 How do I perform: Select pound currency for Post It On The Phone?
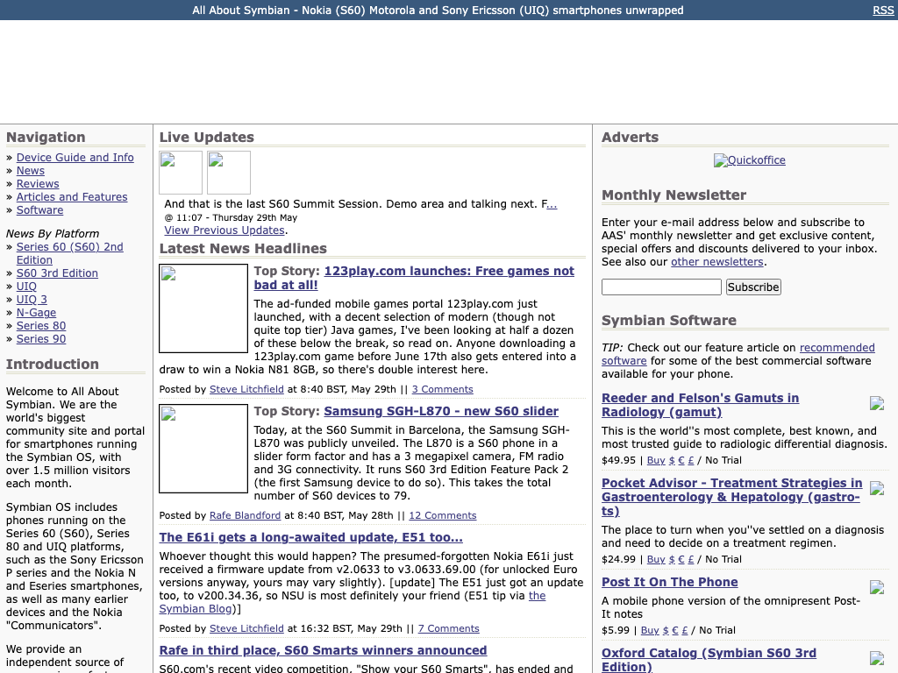click(x=684, y=630)
